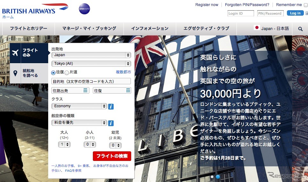Open the フライトとホリデー menu
308x182 pixels.
tap(28, 28)
